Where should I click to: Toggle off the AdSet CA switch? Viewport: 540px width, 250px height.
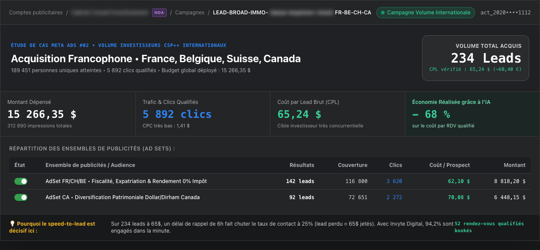point(21,197)
